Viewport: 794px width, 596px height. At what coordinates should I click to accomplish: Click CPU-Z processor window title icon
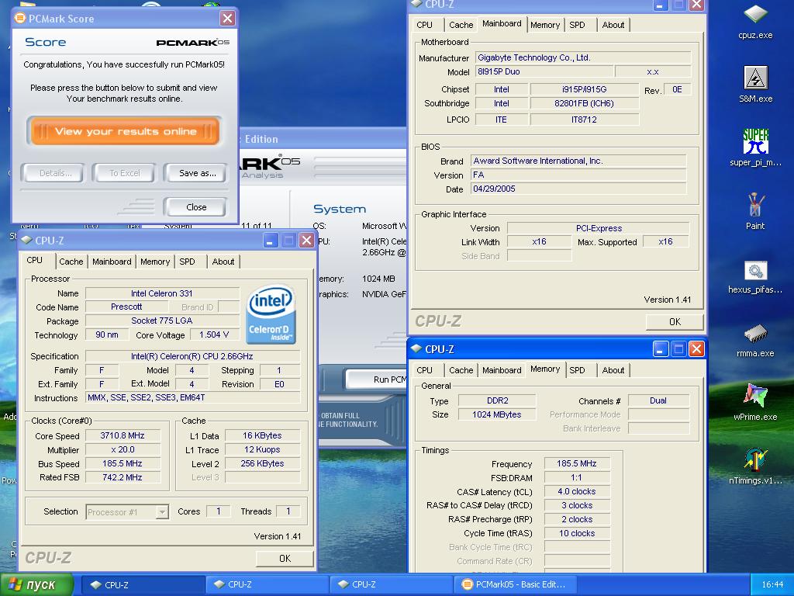[x=26, y=240]
